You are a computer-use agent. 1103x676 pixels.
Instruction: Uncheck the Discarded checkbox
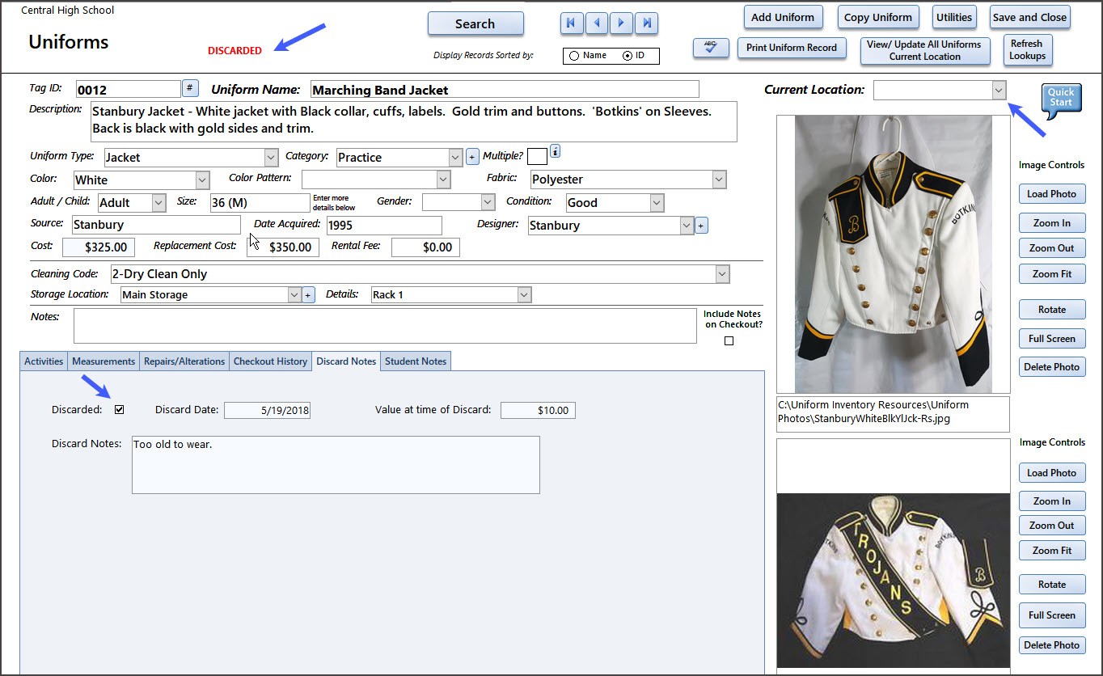[120, 410]
